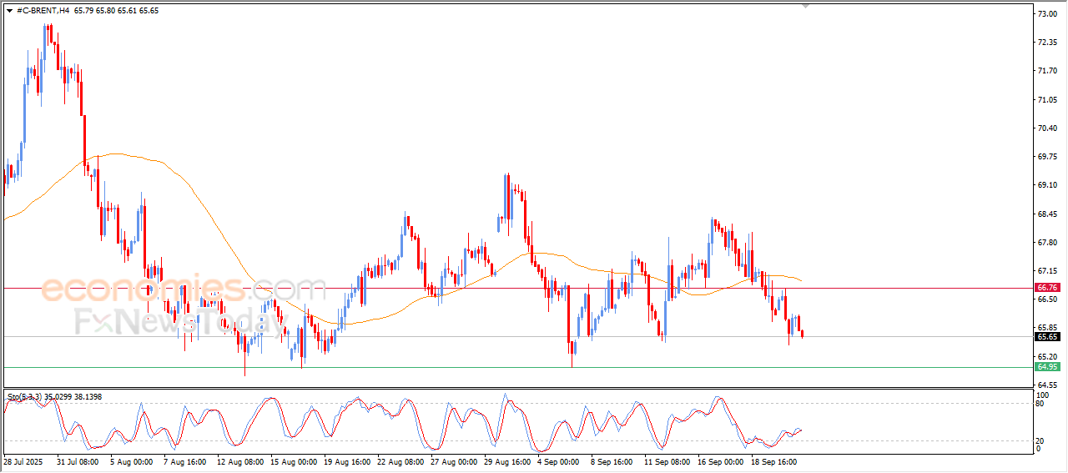Click the 4 Sep 00:00 time label
This screenshot has height=473, width=1068.
pyautogui.click(x=558, y=460)
